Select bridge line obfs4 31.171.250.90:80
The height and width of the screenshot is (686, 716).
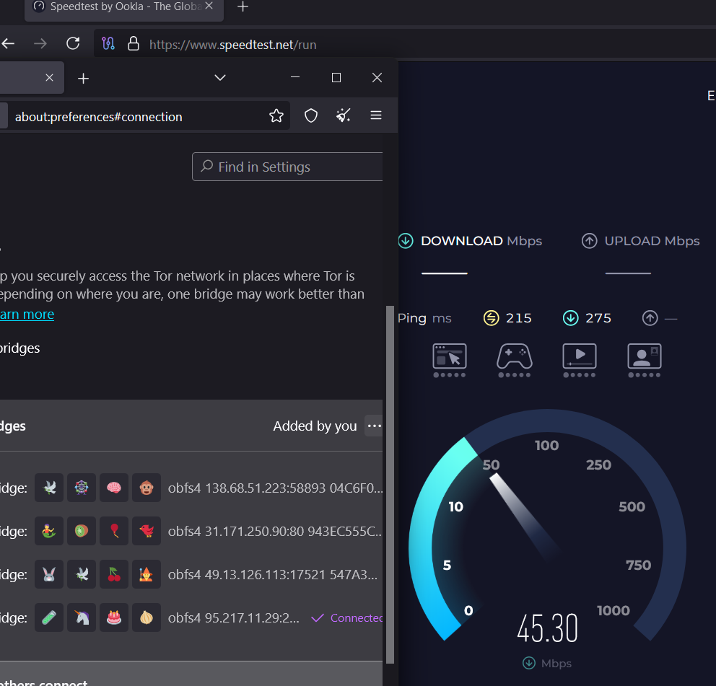pos(275,532)
